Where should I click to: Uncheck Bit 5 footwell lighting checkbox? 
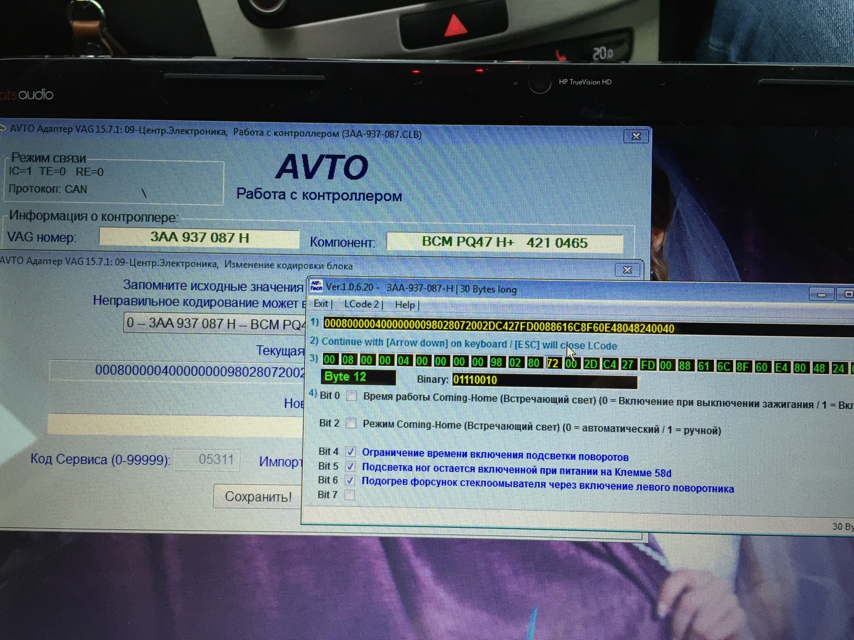(350, 466)
